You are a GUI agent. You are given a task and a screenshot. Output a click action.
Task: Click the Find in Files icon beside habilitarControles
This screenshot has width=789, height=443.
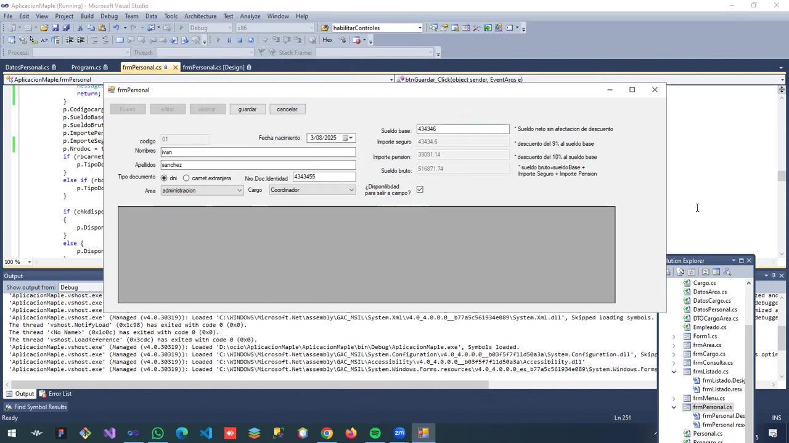tap(325, 28)
